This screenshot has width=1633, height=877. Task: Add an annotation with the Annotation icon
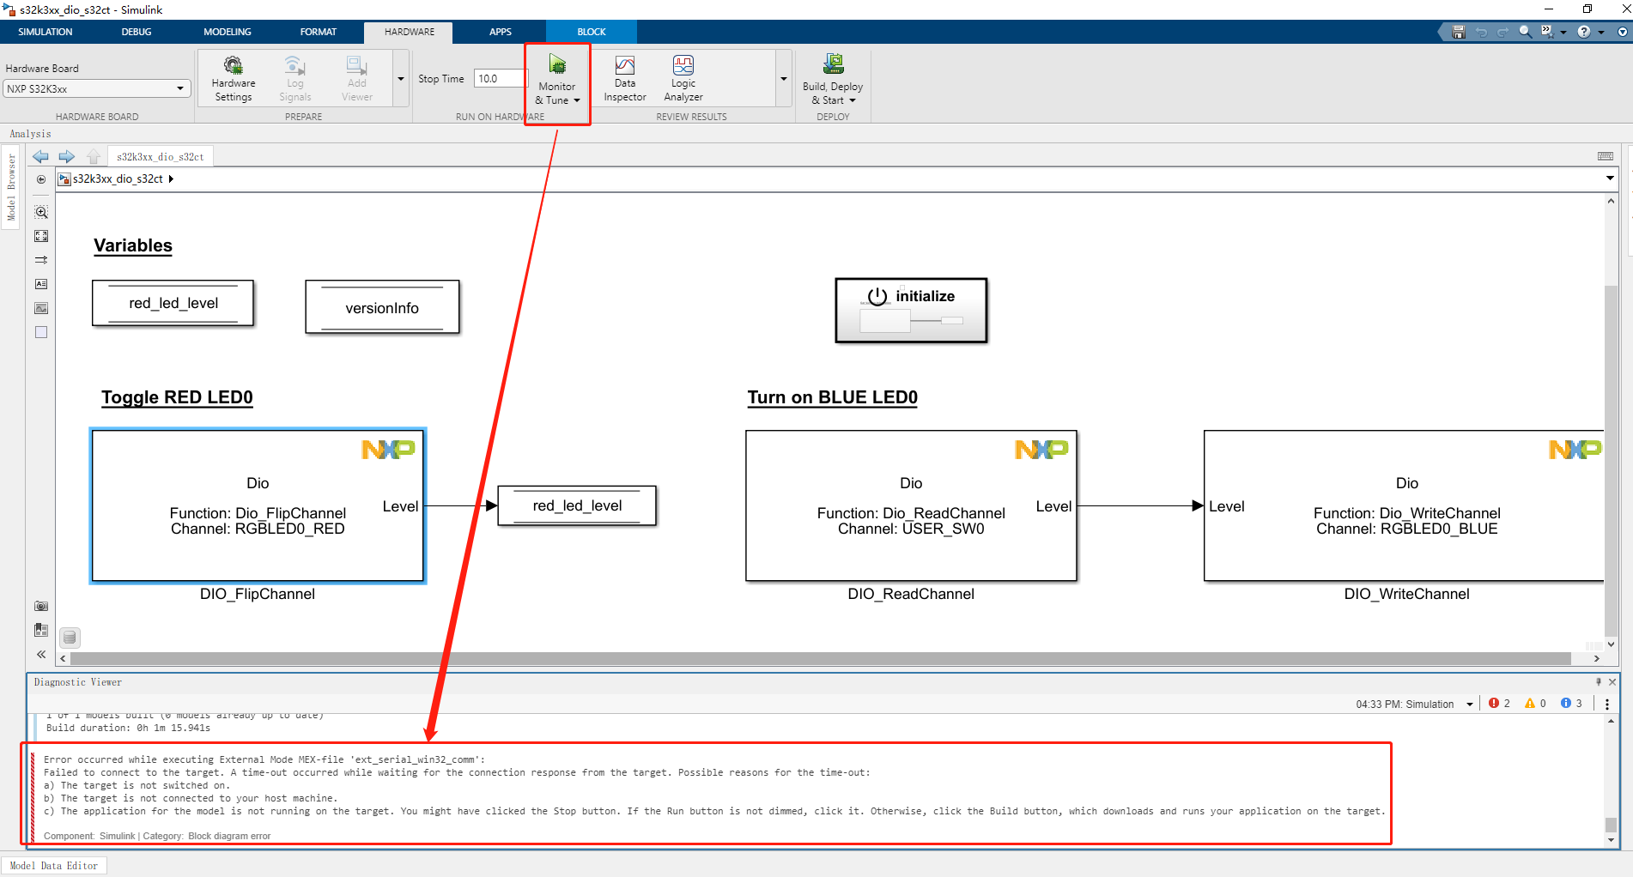coord(40,284)
